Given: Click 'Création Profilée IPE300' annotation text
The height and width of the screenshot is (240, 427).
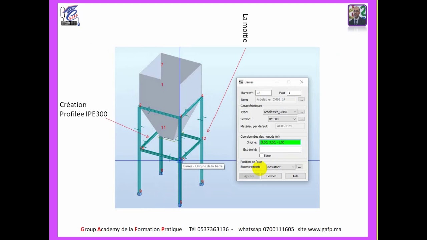Looking at the screenshot, I should [x=83, y=109].
